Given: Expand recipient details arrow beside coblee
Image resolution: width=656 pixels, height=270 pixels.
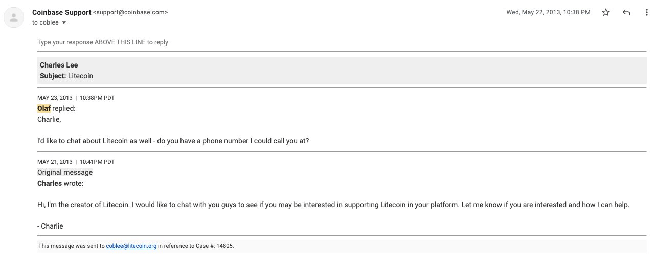Looking at the screenshot, I should (64, 22).
